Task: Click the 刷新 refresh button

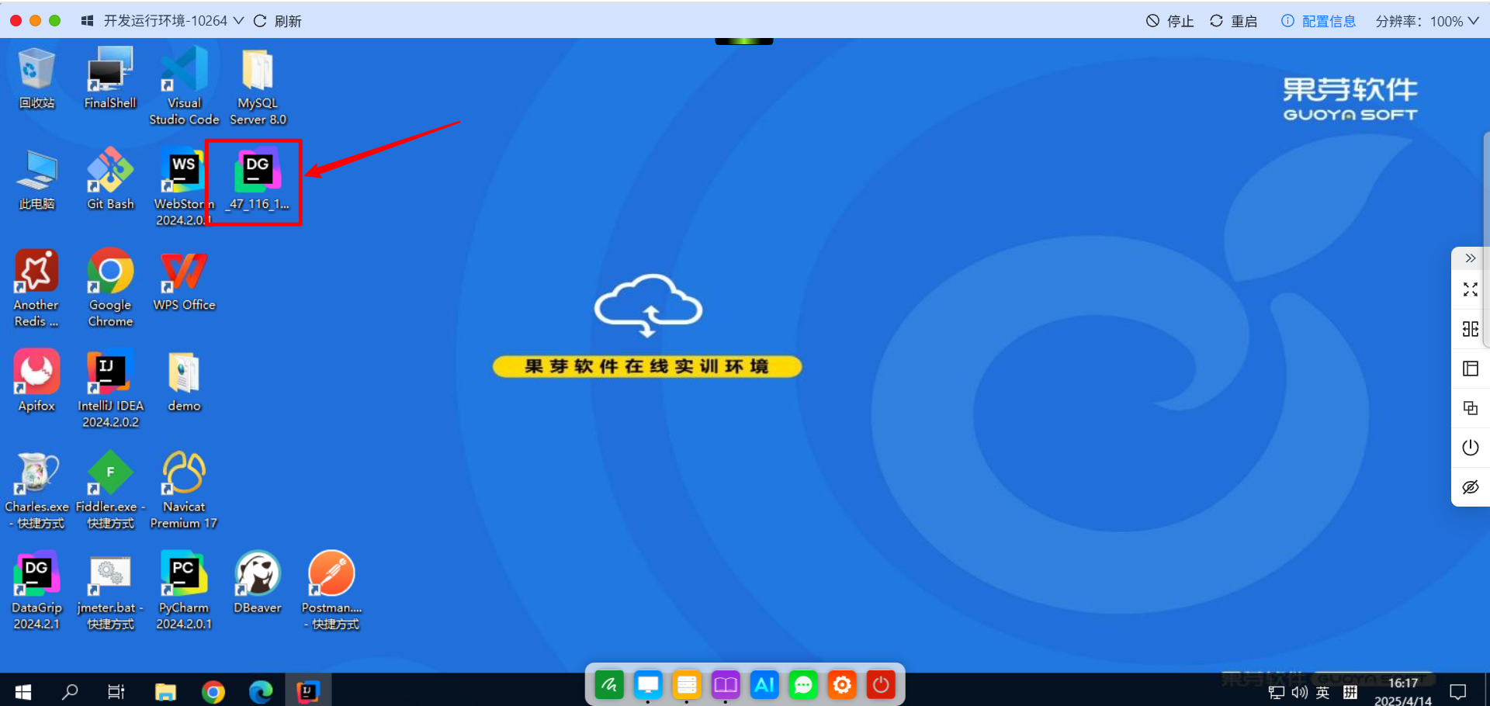Action: pyautogui.click(x=278, y=21)
